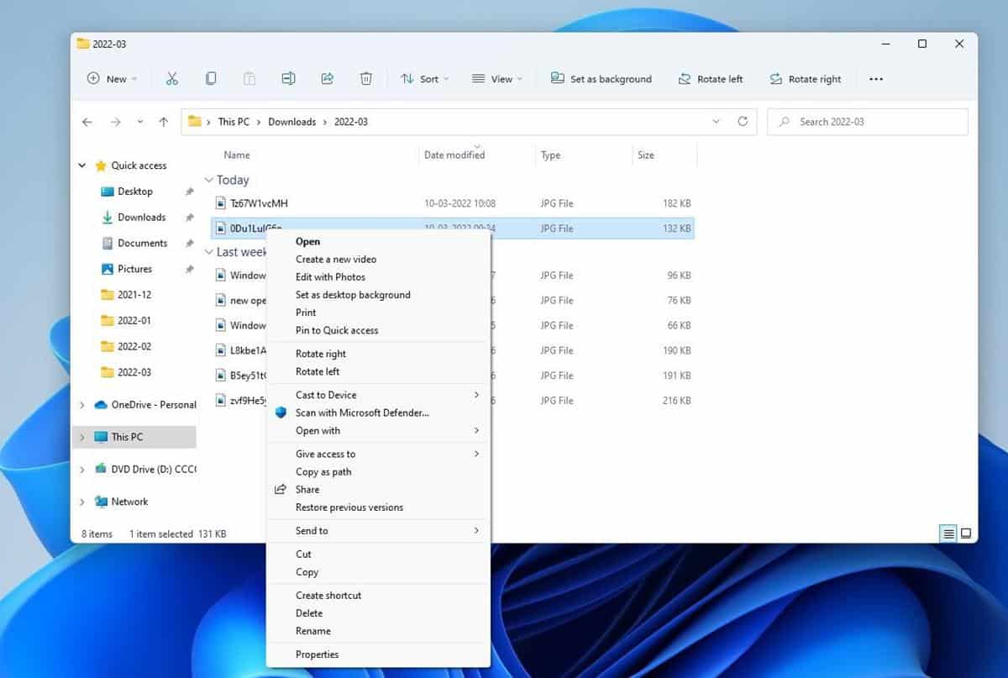
Task: Delete the file with the trash icon
Action: (x=365, y=78)
